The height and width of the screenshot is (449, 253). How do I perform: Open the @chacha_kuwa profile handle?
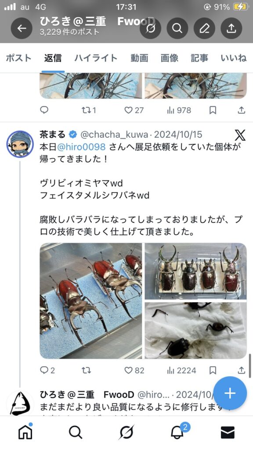(115, 134)
